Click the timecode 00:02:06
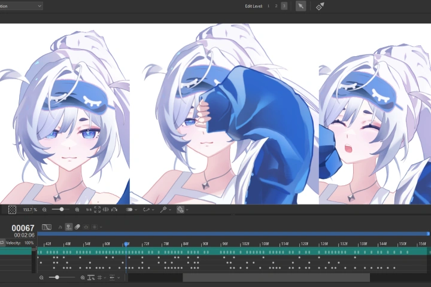The height and width of the screenshot is (287, 431). (24, 235)
